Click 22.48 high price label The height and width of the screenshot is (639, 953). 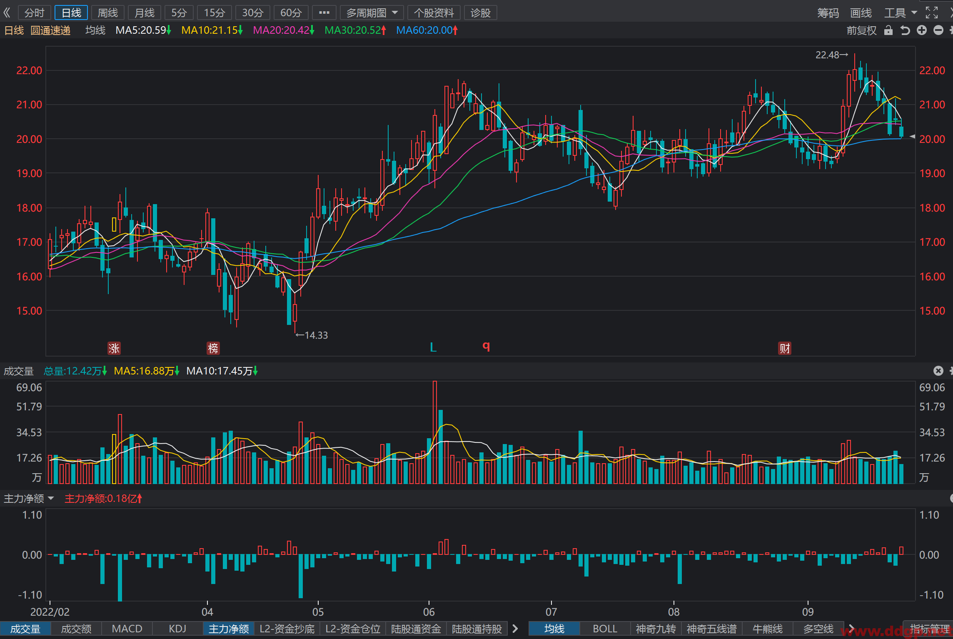(x=831, y=55)
